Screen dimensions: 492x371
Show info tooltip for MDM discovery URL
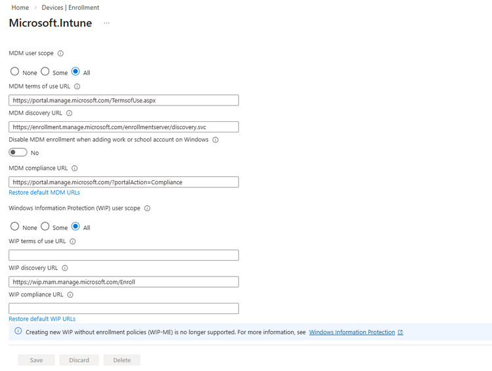(70, 113)
